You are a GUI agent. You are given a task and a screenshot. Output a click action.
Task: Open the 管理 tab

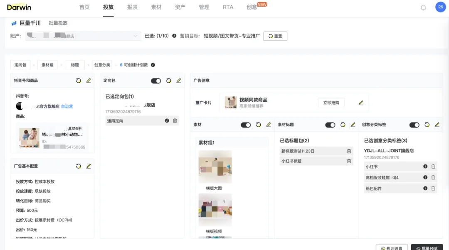204,7
